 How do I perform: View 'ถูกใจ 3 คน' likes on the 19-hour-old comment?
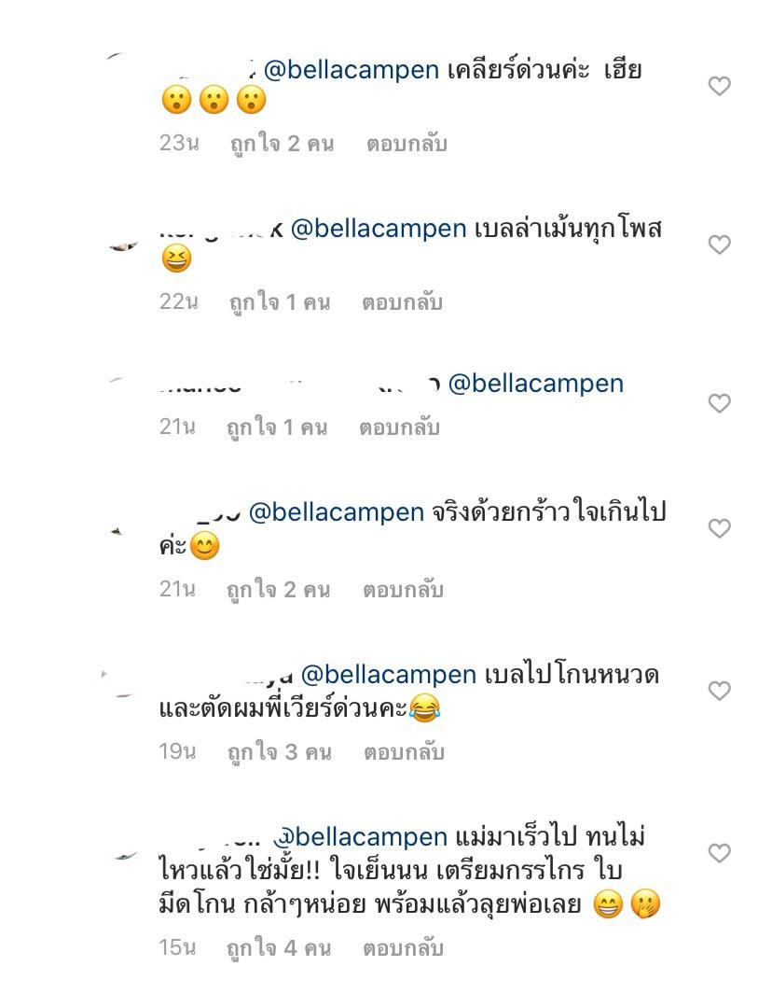pos(280,752)
